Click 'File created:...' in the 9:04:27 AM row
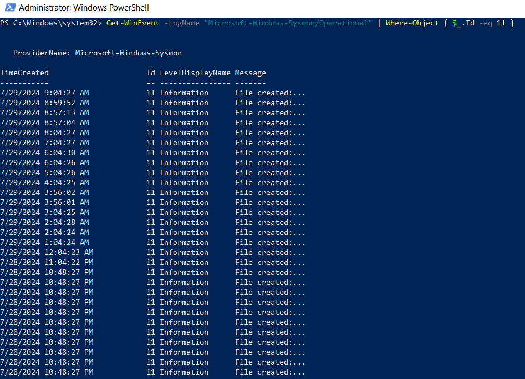 coord(270,93)
